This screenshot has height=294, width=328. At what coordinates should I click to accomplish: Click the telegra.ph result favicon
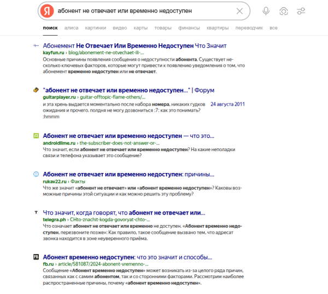coord(36,212)
